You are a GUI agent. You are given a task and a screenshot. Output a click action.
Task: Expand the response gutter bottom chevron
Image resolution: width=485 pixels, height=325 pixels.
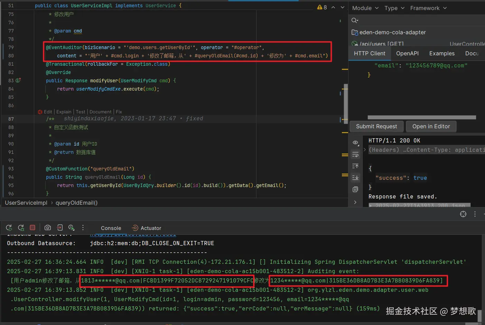(x=355, y=202)
